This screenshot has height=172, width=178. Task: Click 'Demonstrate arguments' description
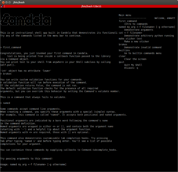coord(139,30)
